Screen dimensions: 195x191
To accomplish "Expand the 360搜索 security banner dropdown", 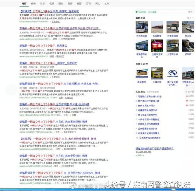I will click(191, 12).
